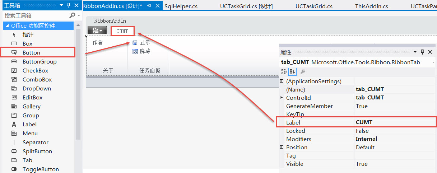This screenshot has width=437, height=173.
Task: Click the toolbox vertical scrollbar
Action: point(78,83)
